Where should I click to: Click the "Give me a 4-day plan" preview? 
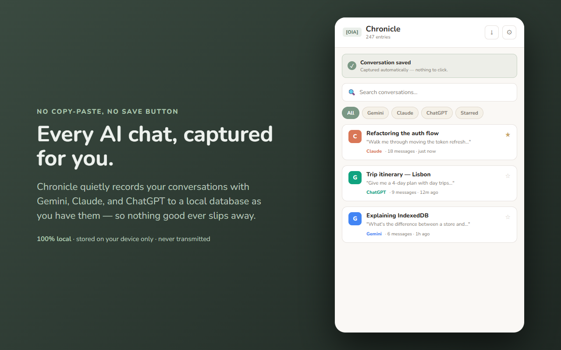pyautogui.click(x=410, y=183)
